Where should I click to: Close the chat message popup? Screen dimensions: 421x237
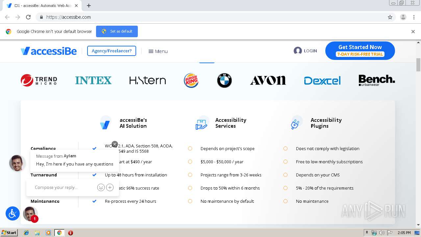tap(114, 144)
